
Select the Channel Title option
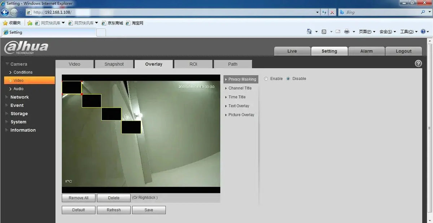pos(241,88)
